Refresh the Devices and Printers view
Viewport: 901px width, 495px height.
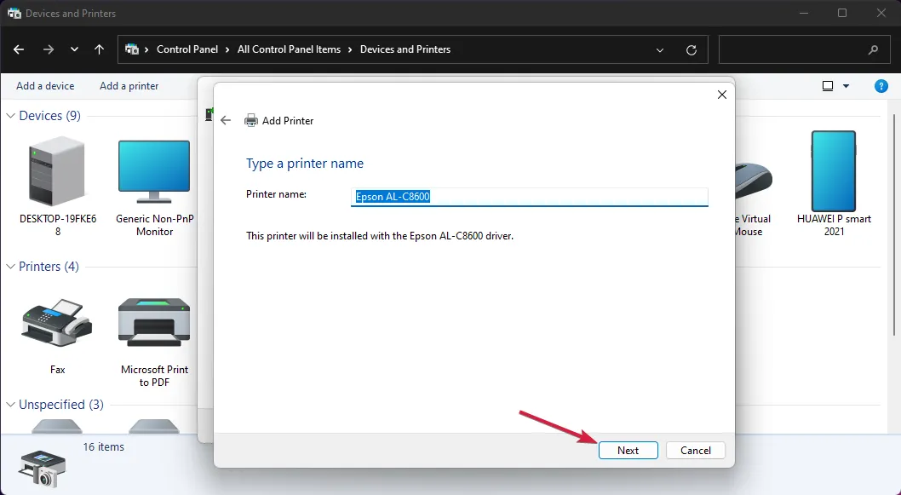tap(692, 50)
